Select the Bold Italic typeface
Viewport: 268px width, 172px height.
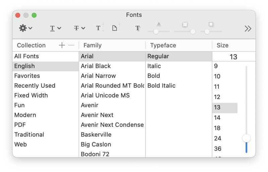179,86
